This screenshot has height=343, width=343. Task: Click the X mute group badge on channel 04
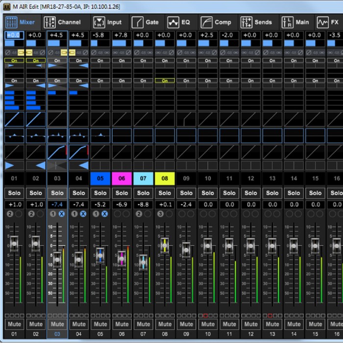pyautogui.click(x=83, y=214)
